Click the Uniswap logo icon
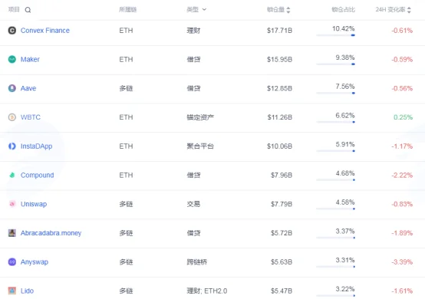Image resolution: width=425 pixels, height=299 pixels. tap(12, 204)
